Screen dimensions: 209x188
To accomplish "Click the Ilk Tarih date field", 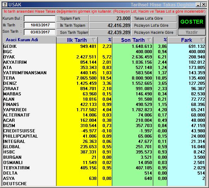I will tap(40, 25).
